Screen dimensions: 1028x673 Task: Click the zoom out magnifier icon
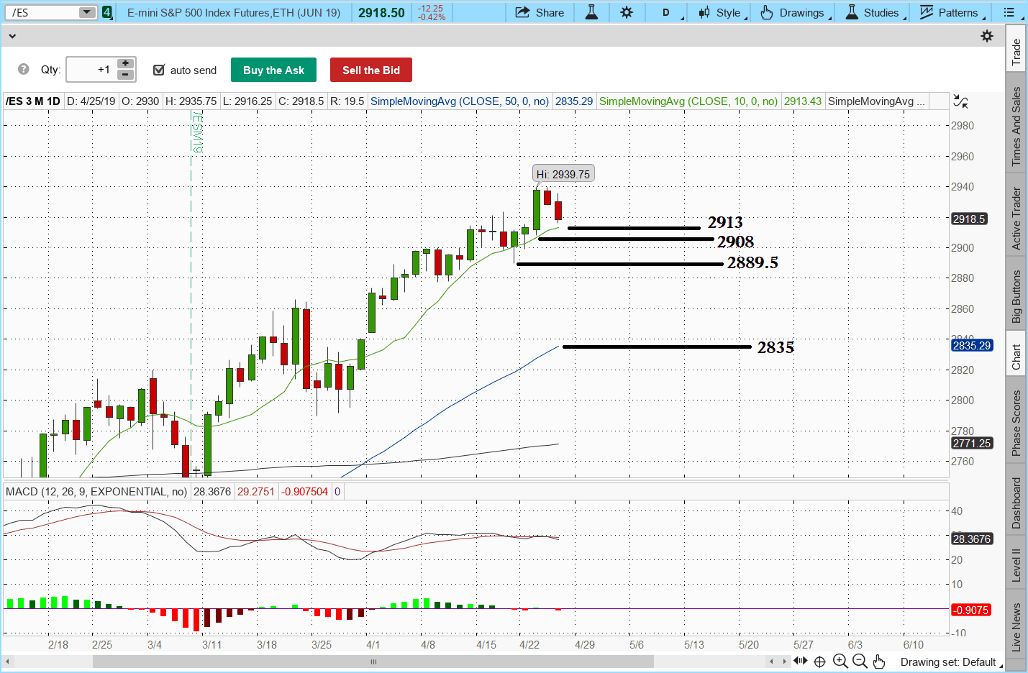click(860, 661)
